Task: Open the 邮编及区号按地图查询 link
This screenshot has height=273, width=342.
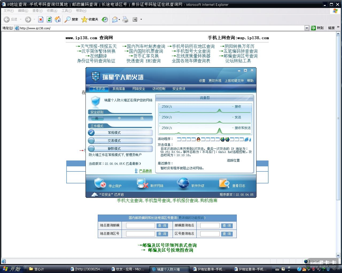Action: pyautogui.click(x=170, y=250)
